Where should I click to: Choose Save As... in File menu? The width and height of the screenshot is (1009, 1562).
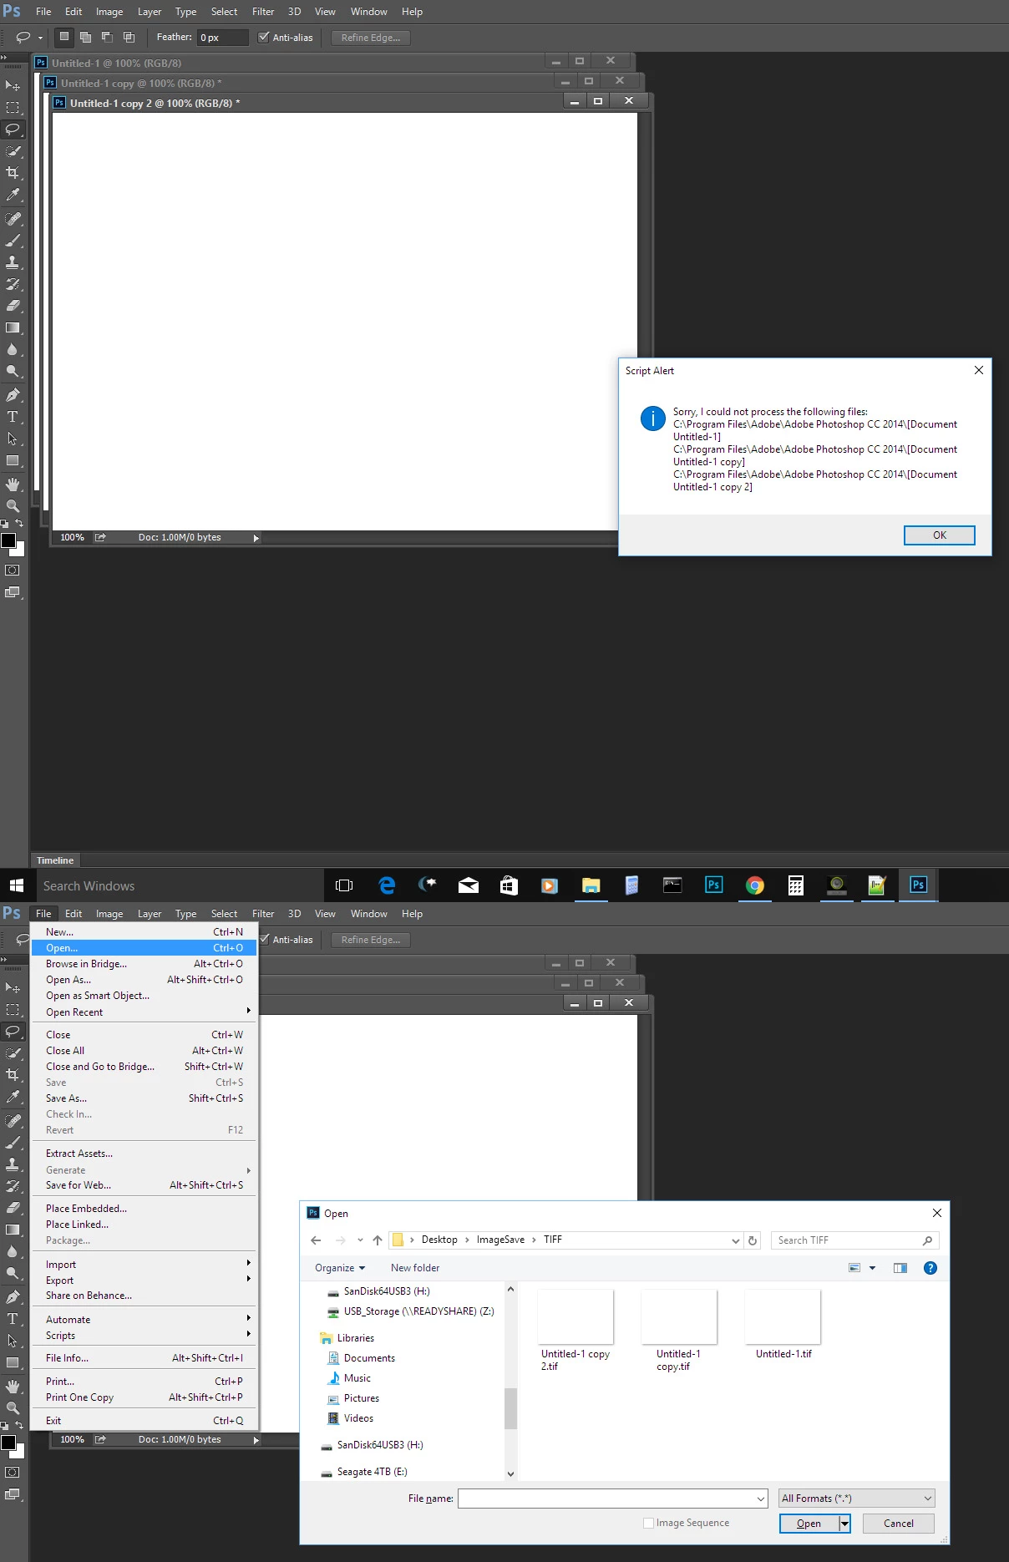click(x=145, y=1098)
